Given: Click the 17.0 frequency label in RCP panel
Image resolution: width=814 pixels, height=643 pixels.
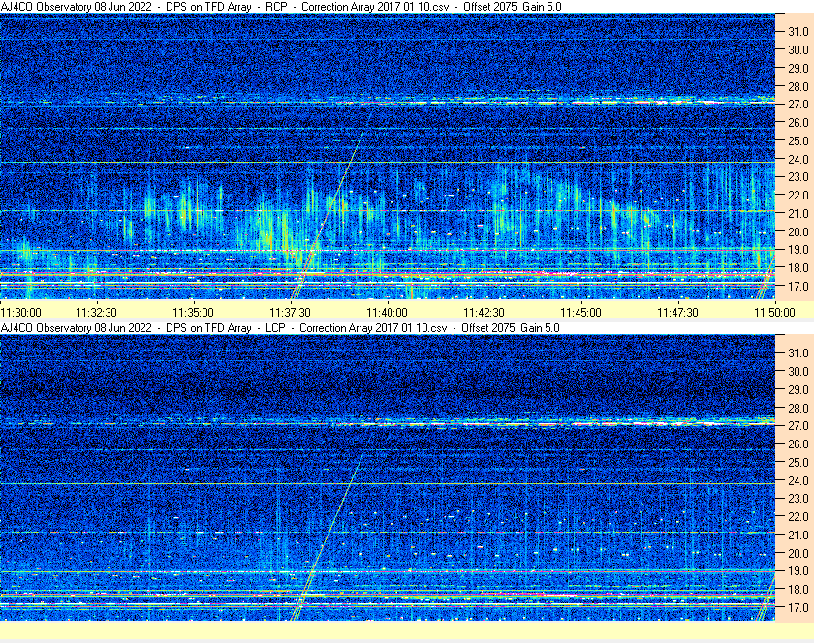Looking at the screenshot, I should (798, 287).
